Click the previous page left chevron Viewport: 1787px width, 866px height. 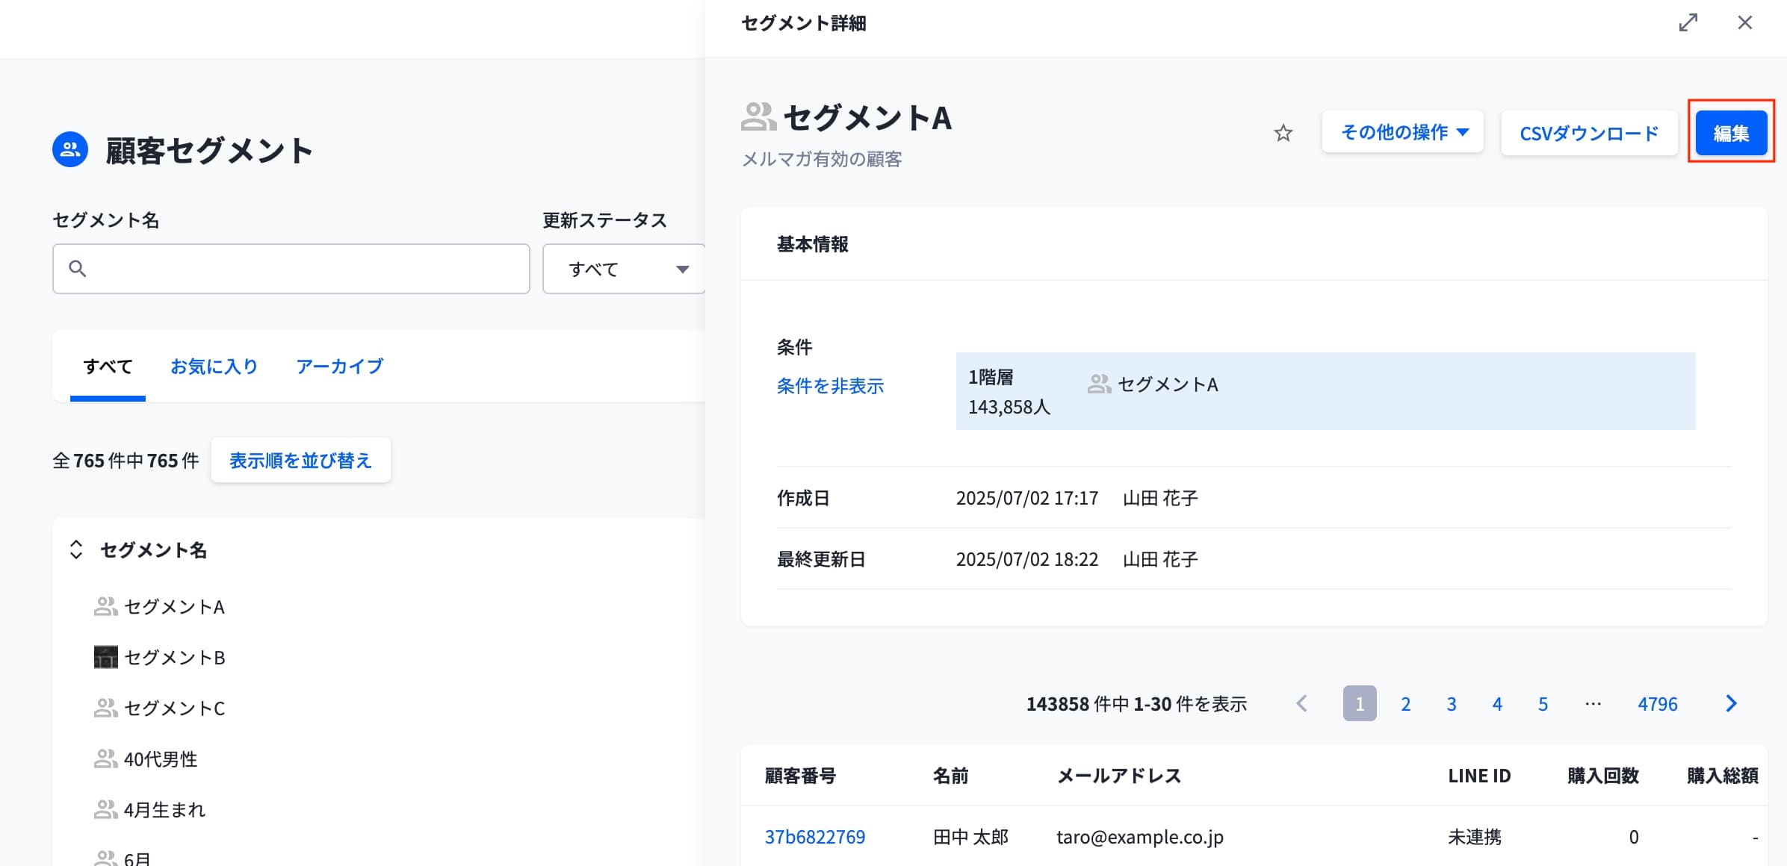click(x=1301, y=703)
